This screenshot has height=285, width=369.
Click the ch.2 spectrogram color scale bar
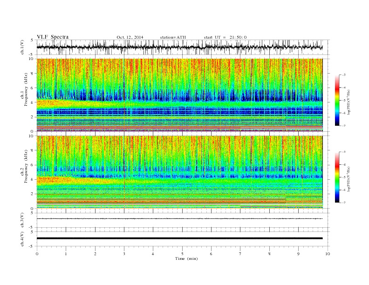click(337, 177)
